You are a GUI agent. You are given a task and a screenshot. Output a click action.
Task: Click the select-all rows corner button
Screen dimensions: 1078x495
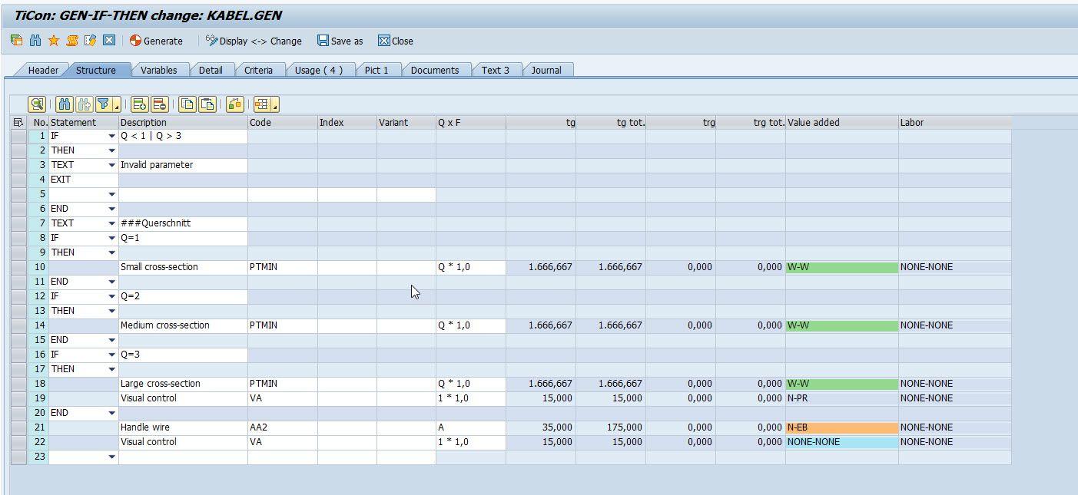pyautogui.click(x=19, y=122)
